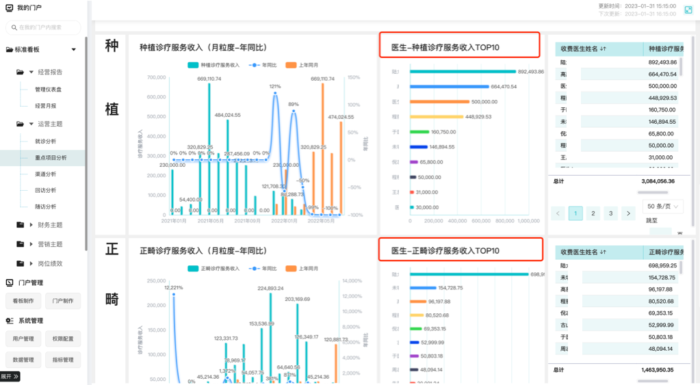Select 就诊分析 in sidebar
The width and height of the screenshot is (700, 385).
click(46, 141)
